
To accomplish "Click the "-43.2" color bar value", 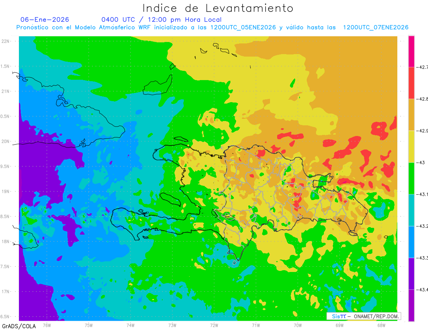I will tap(422, 226).
